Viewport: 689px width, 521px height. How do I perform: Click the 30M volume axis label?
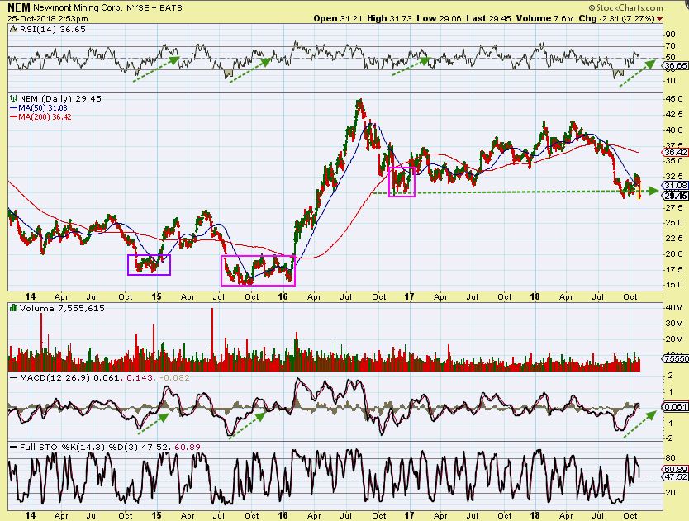click(x=674, y=324)
